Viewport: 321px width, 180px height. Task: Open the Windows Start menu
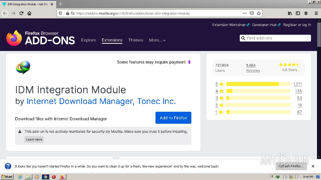click(7, 177)
